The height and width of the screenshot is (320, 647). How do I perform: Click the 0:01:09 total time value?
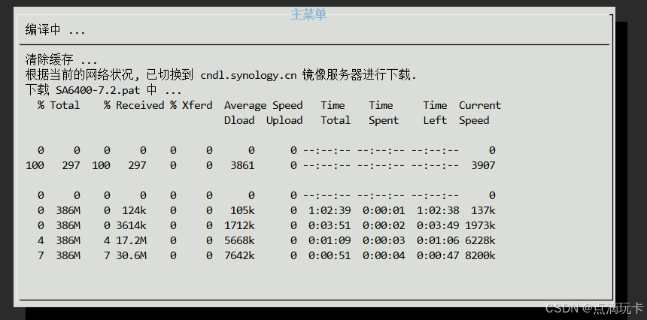pyautogui.click(x=330, y=240)
